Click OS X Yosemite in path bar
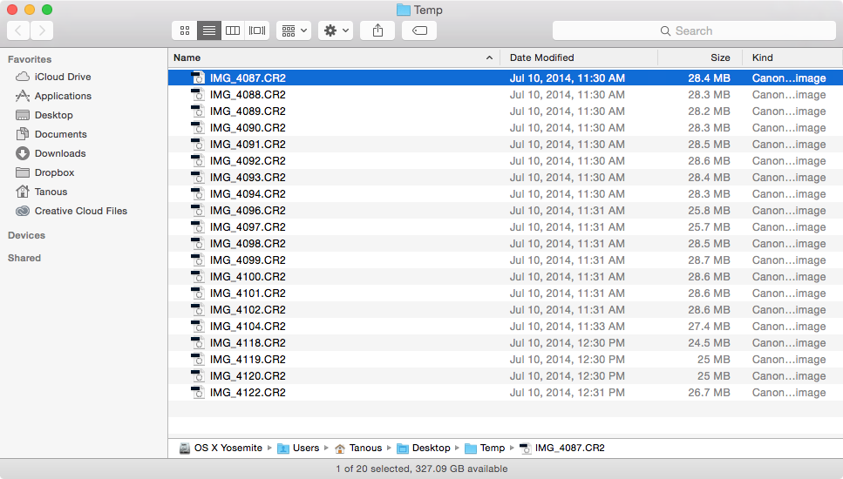 (x=221, y=448)
